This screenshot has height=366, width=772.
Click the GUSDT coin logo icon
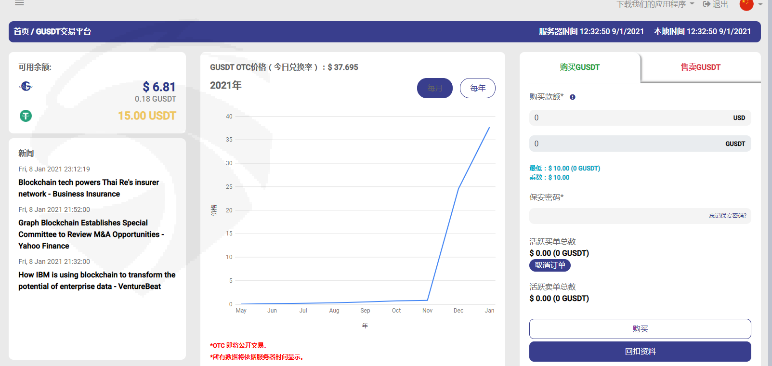26,86
